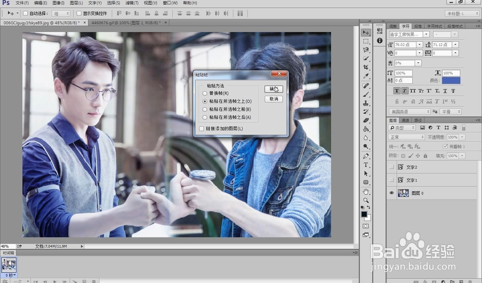This screenshot has height=283, width=482.
Task: Enable 链接添加的图层 checkbox
Action: [201, 129]
